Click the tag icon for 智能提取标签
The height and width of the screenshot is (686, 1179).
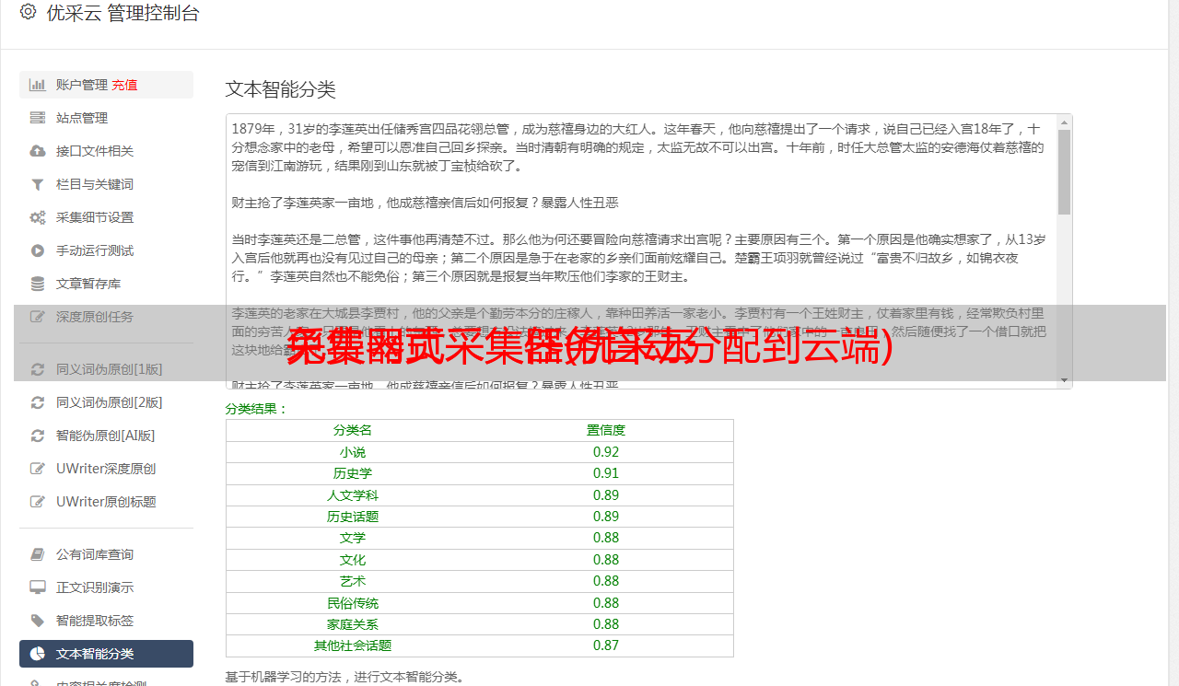pyautogui.click(x=37, y=621)
